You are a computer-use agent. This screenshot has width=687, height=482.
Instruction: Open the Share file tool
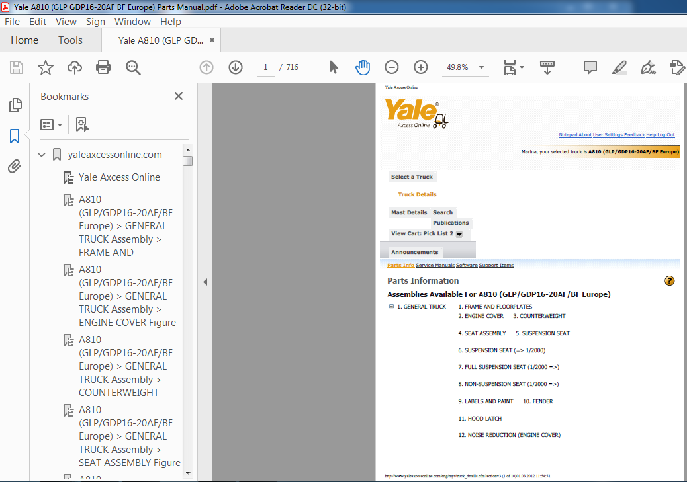pyautogui.click(x=677, y=67)
